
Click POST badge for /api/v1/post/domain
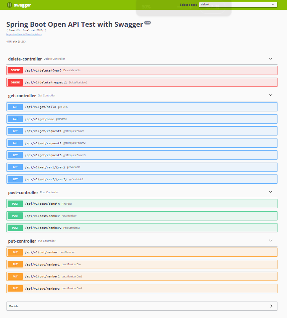(x=15, y=204)
